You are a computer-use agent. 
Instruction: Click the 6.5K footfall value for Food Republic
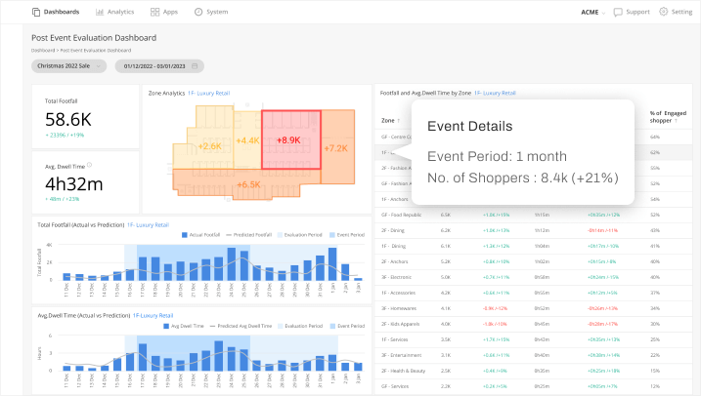click(445, 215)
